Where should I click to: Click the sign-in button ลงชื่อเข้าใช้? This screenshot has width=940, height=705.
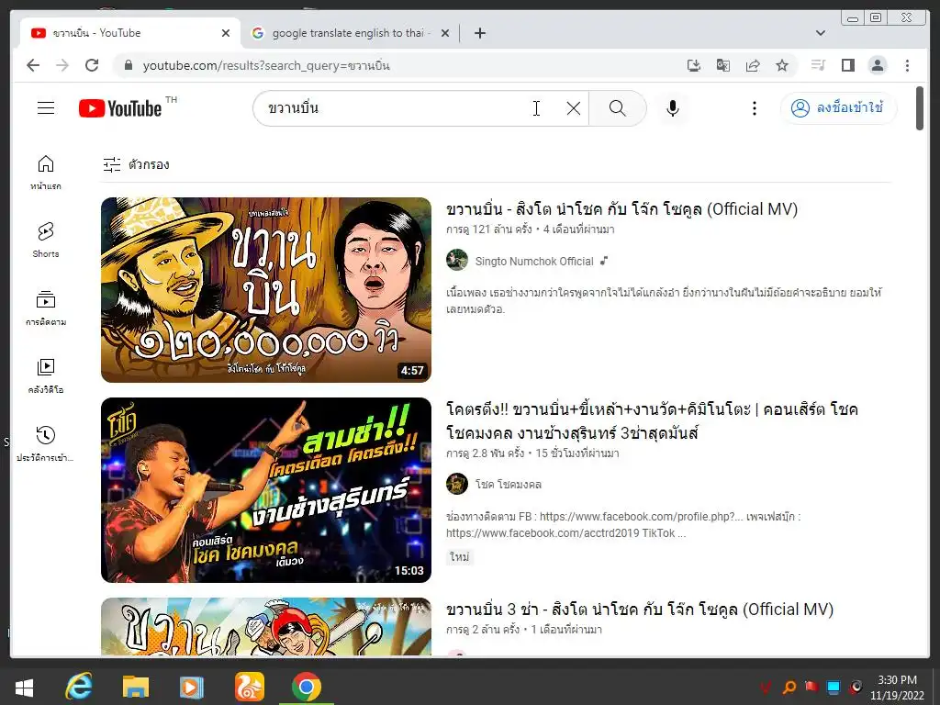[x=837, y=108]
